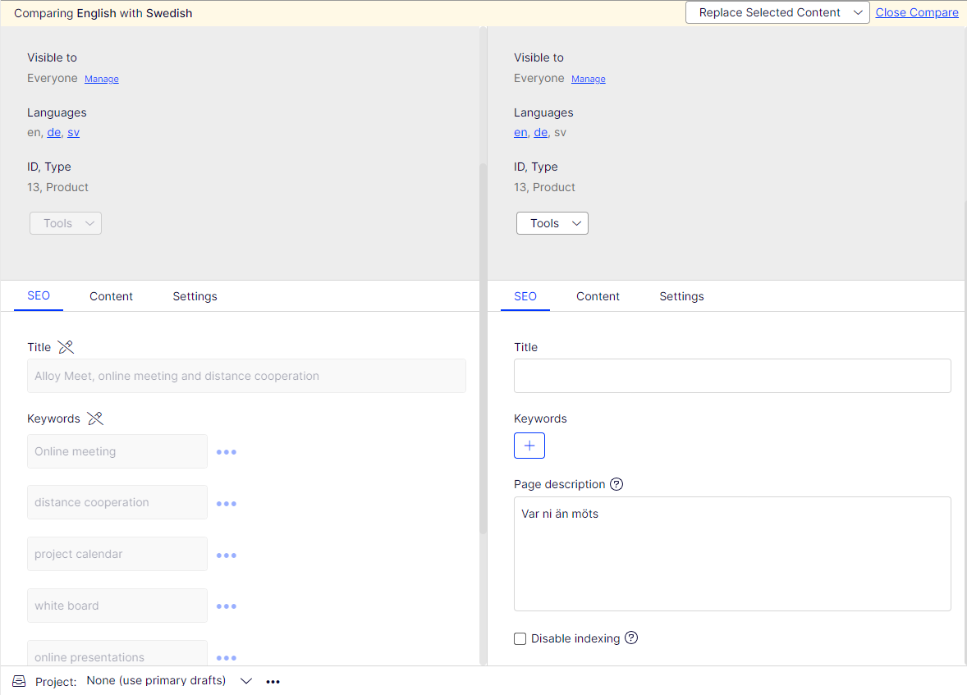967x695 pixels.
Task: Add a keyword with the plus button
Action: point(529,446)
